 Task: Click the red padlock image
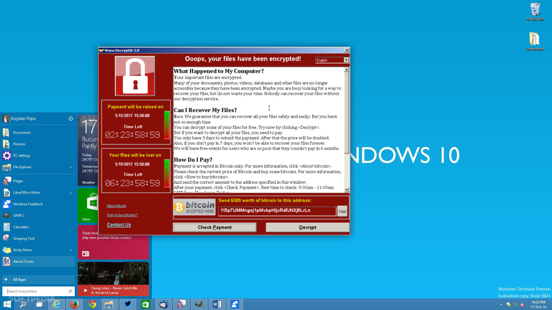tap(135, 76)
